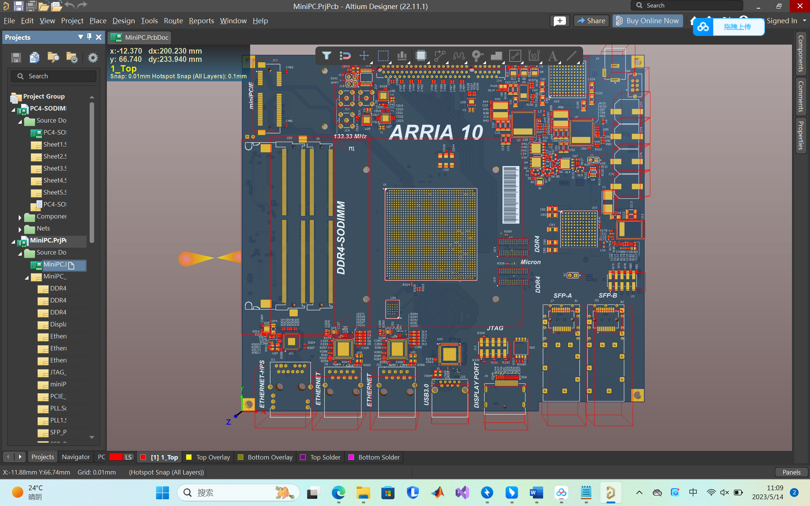Open the Components side panel
810x506 pixels.
pyautogui.click(x=801, y=53)
